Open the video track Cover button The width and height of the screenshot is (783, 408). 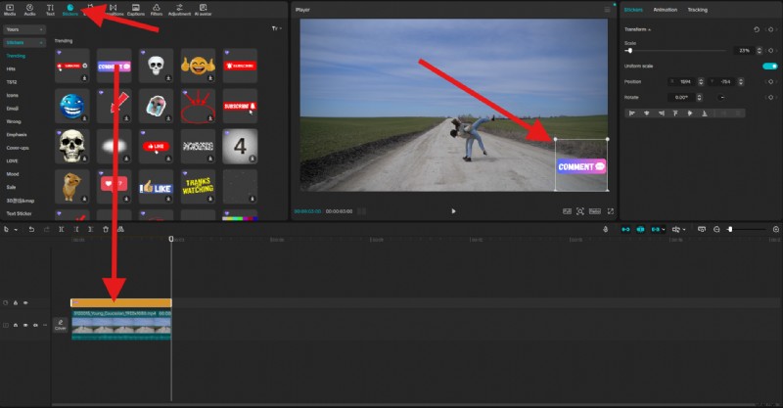[x=61, y=325]
